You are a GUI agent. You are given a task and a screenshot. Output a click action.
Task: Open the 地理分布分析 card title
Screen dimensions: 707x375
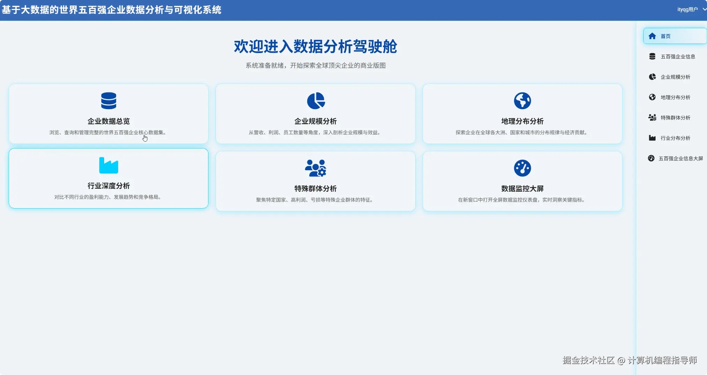tap(522, 121)
